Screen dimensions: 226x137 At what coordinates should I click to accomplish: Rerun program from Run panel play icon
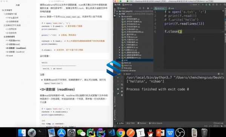click(x=118, y=78)
